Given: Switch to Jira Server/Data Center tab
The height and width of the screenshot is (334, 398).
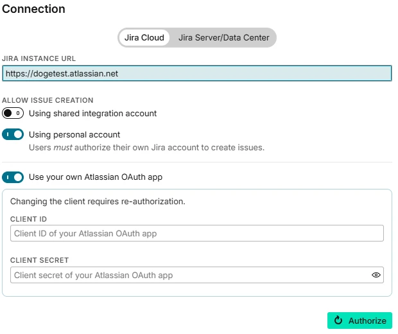Looking at the screenshot, I should click(x=223, y=38).
